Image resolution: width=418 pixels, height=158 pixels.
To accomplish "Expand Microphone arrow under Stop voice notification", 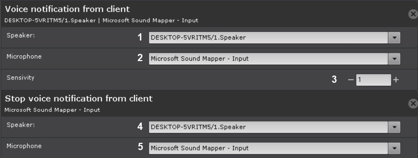I will (x=394, y=148).
